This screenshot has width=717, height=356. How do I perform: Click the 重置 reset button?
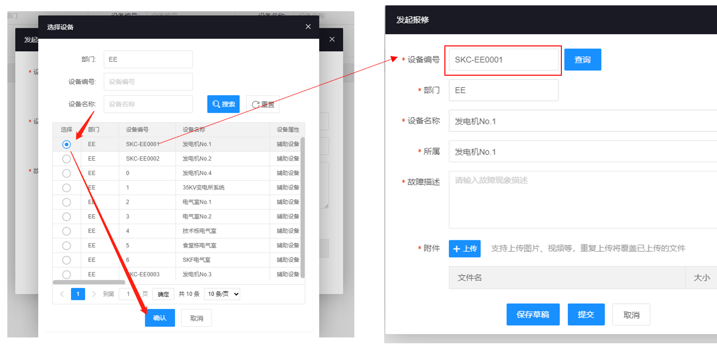click(263, 104)
